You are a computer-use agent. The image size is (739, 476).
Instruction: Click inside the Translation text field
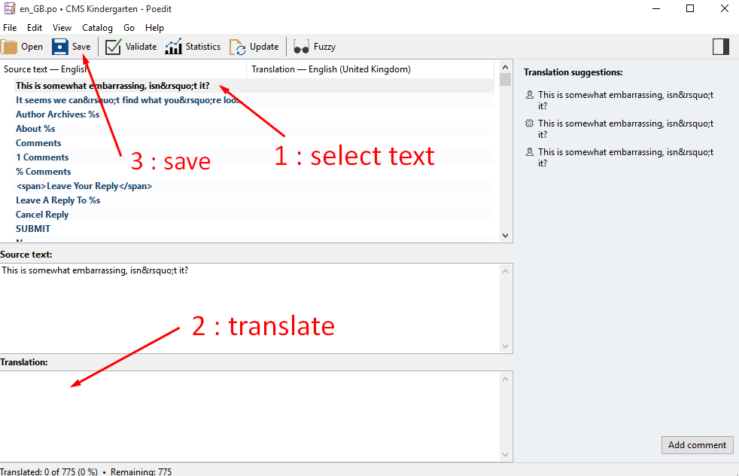coord(250,416)
